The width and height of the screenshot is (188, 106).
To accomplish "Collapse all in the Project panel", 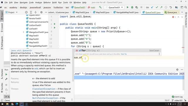I will click(x=36, y=12).
